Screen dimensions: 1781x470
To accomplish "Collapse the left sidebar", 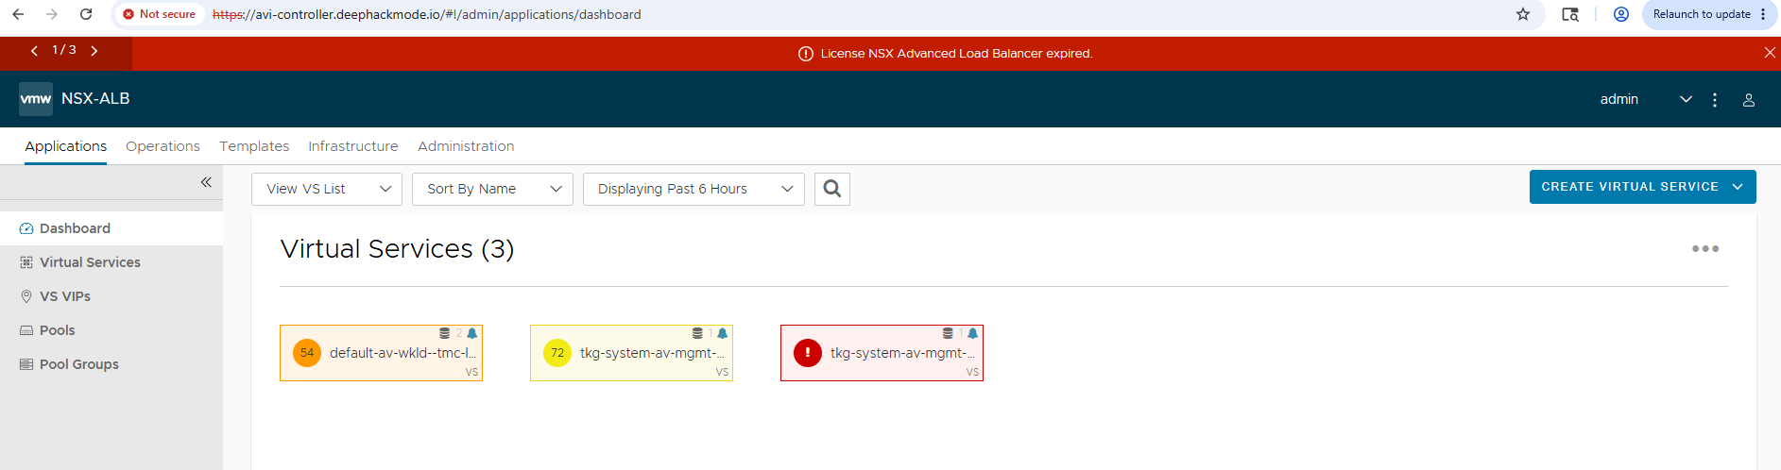I will (x=206, y=182).
